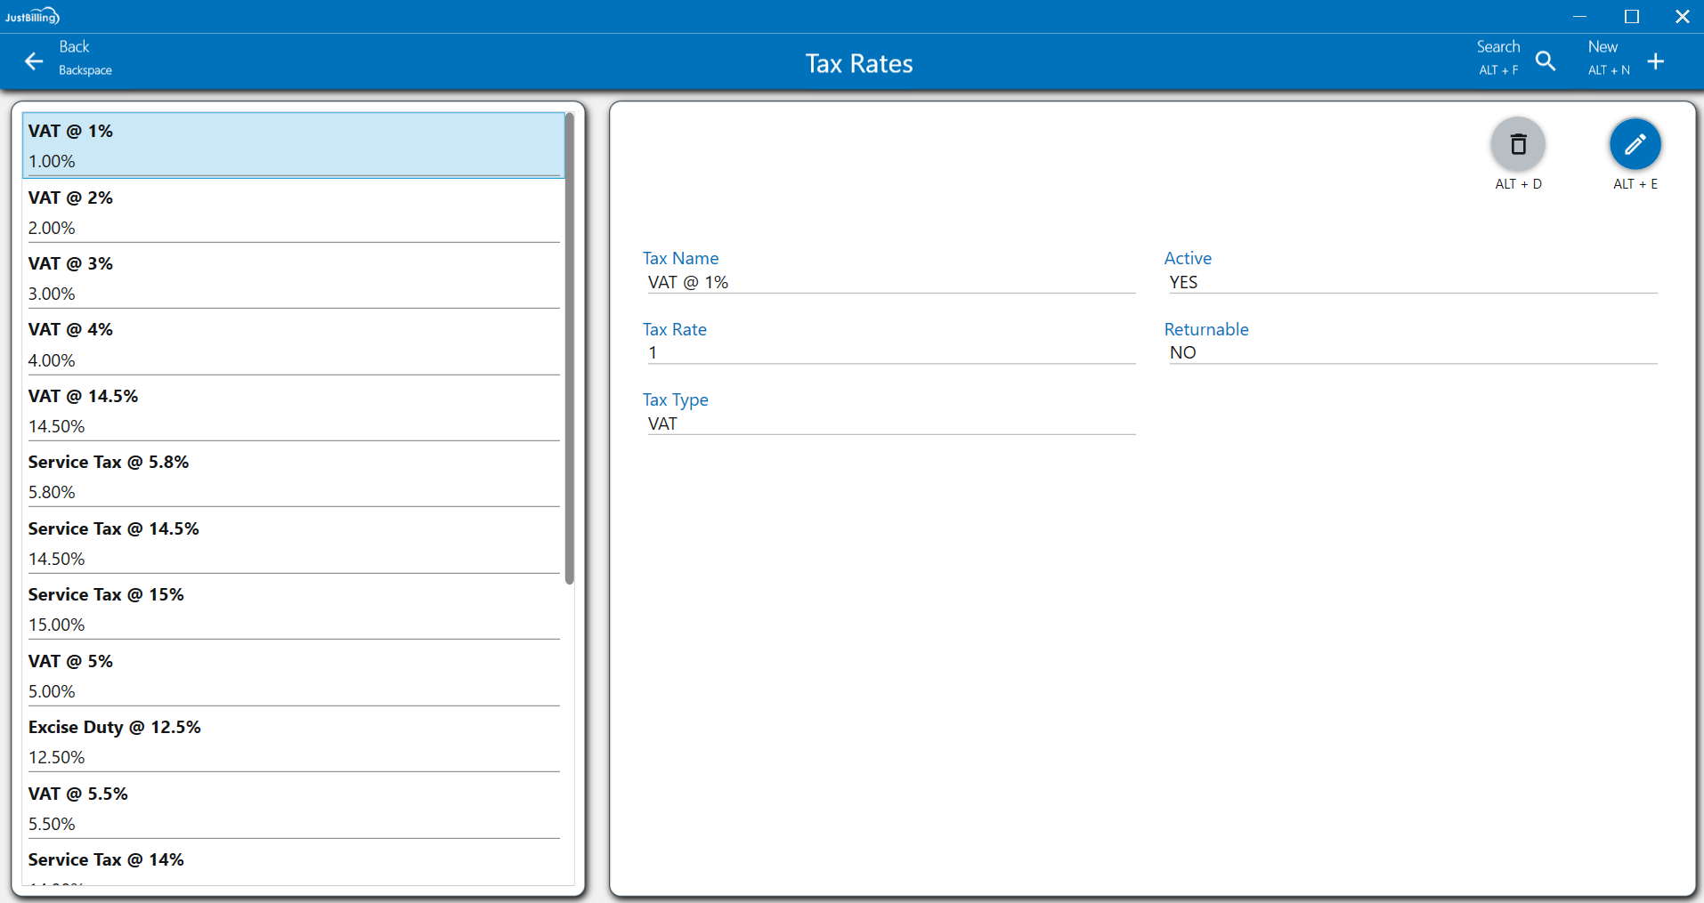Delete tax rate using trash icon
The height and width of the screenshot is (903, 1704).
tap(1518, 144)
